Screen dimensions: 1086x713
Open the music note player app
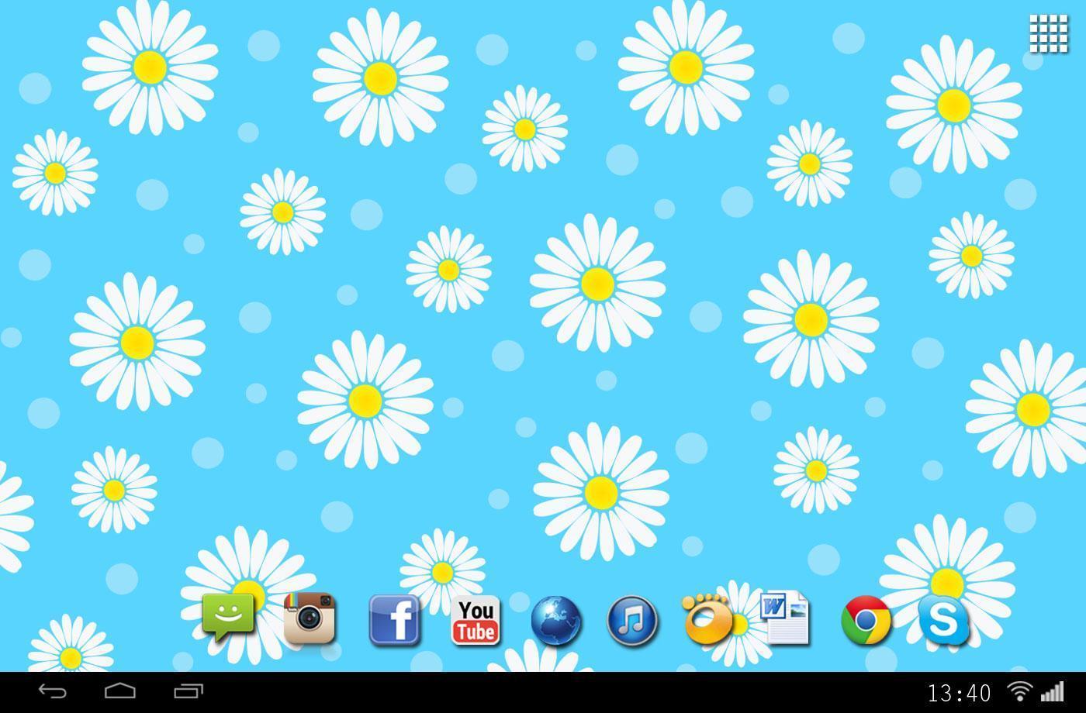632,621
